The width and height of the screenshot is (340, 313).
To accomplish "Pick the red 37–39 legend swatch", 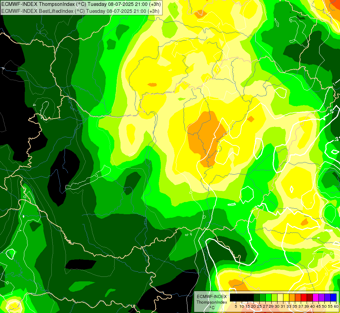I will point(304,298).
